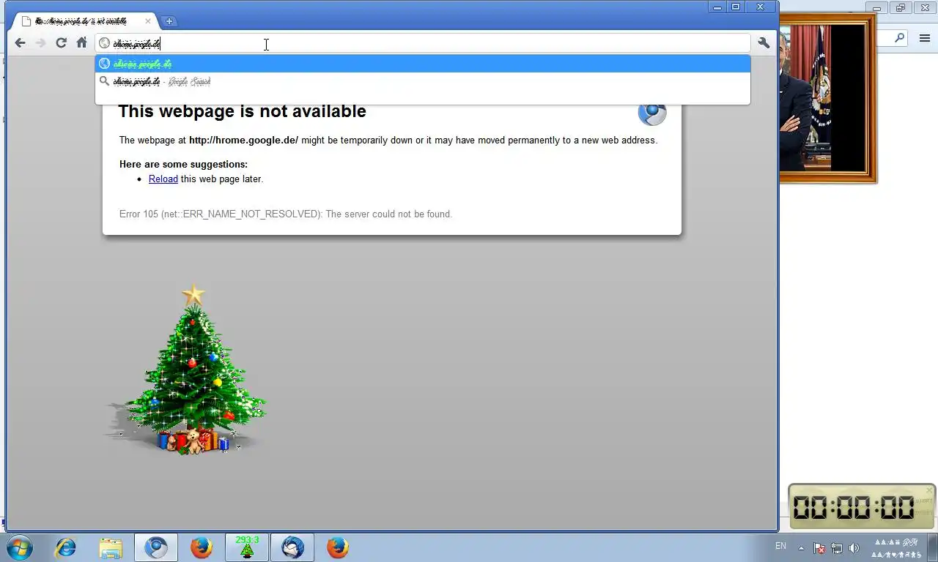The width and height of the screenshot is (938, 562).
Task: Open Windows Explorer folder in taskbar
Action: 111,547
